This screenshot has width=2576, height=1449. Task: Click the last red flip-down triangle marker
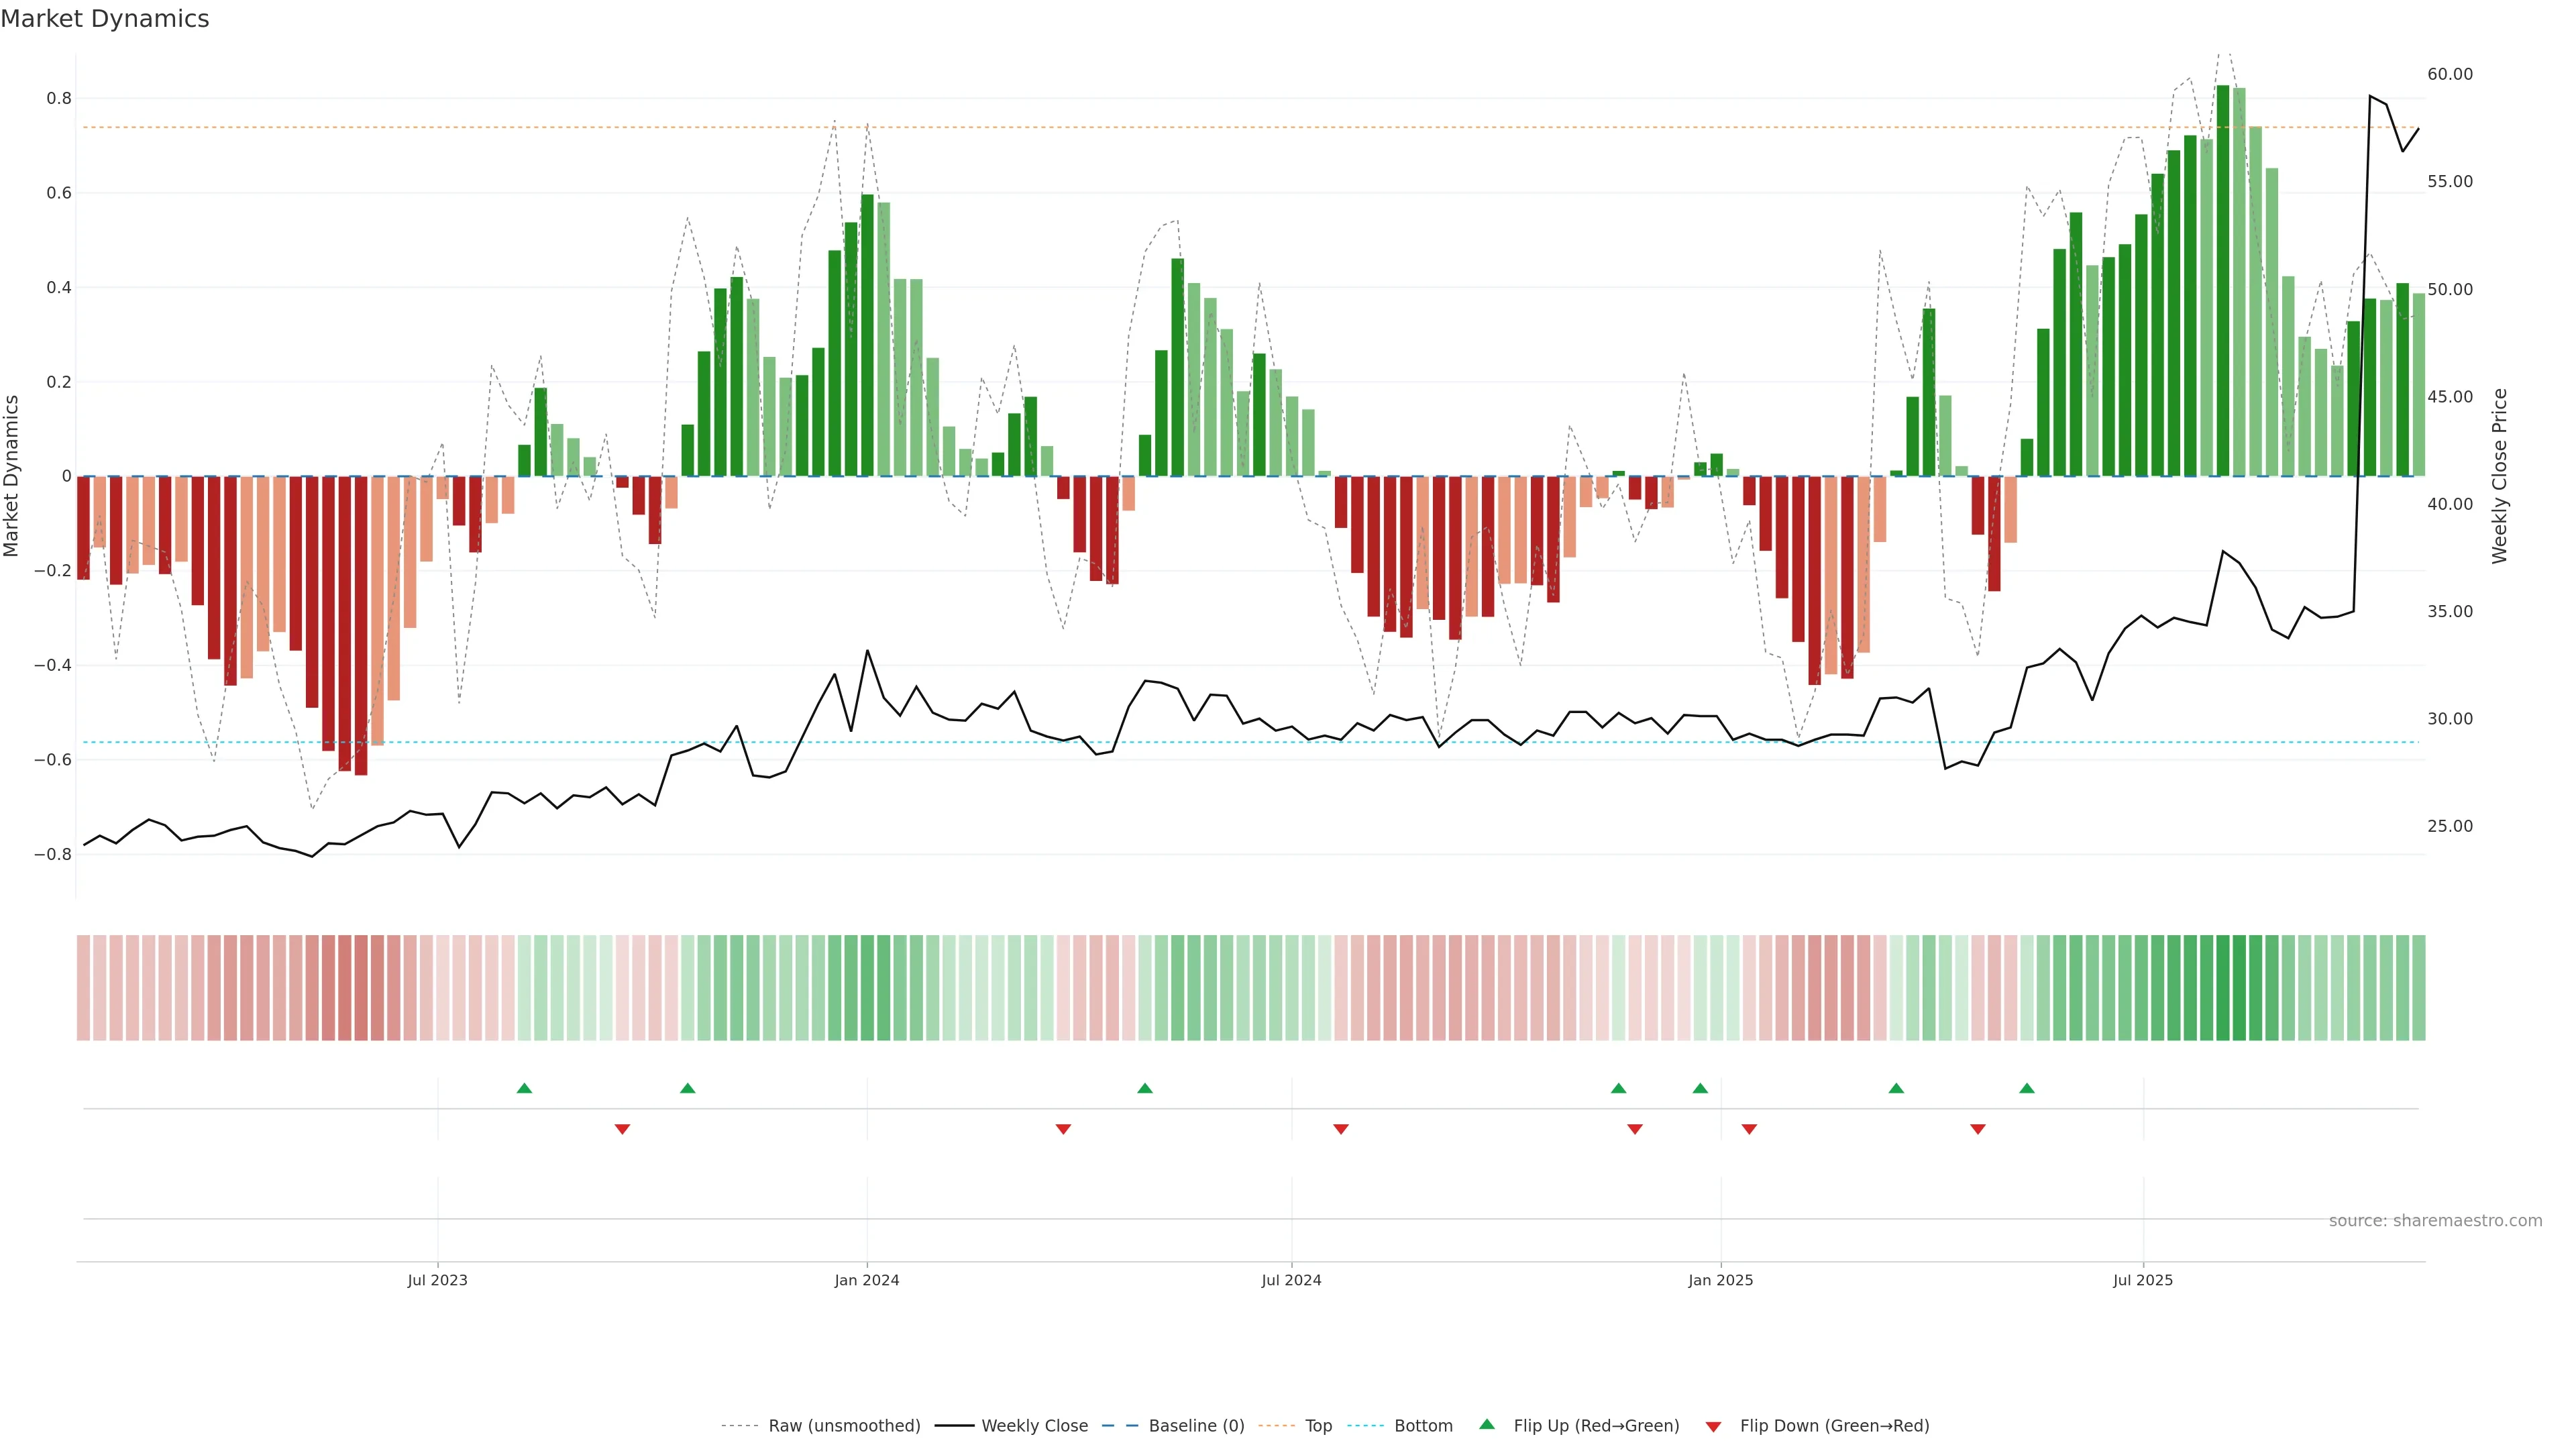(x=1977, y=1129)
